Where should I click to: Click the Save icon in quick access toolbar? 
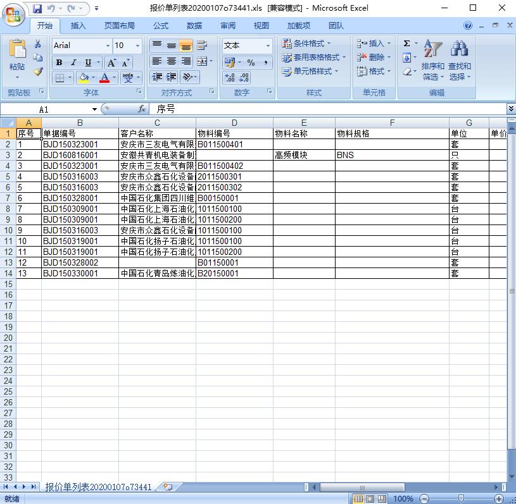[x=37, y=9]
